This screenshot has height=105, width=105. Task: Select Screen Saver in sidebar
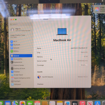click(x=17, y=75)
